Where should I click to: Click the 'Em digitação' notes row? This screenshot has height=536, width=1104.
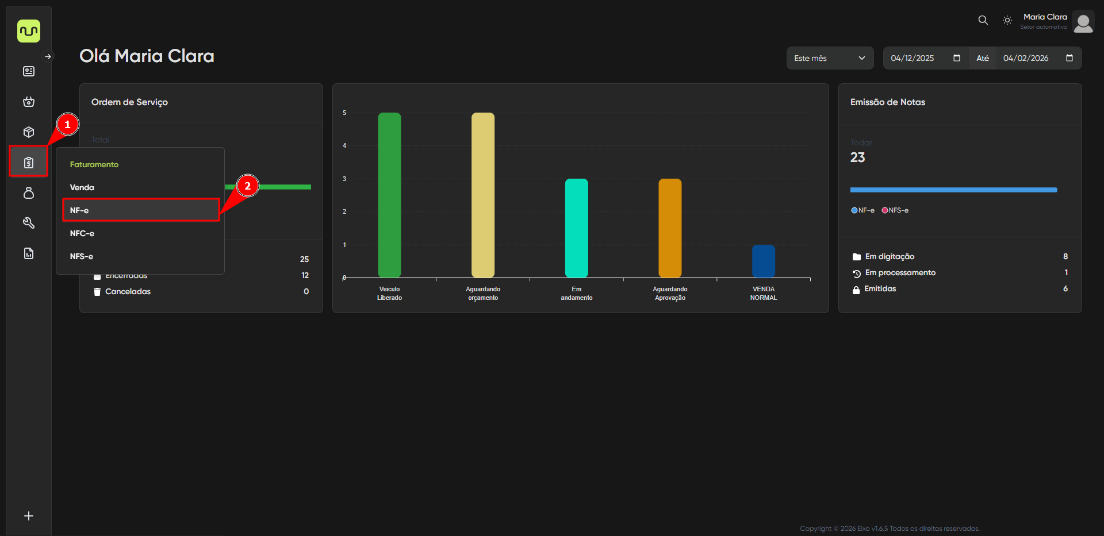pos(889,257)
